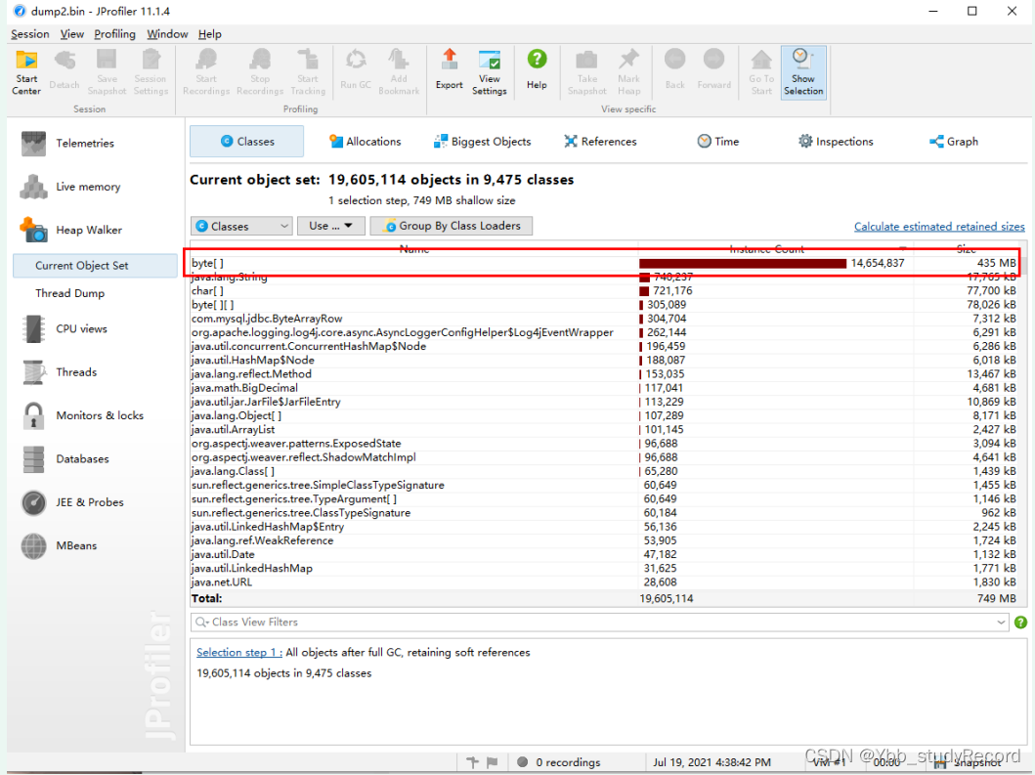Expand the Classes aggregation dropdown
Screen dimensions: 1035x775
pos(241,226)
